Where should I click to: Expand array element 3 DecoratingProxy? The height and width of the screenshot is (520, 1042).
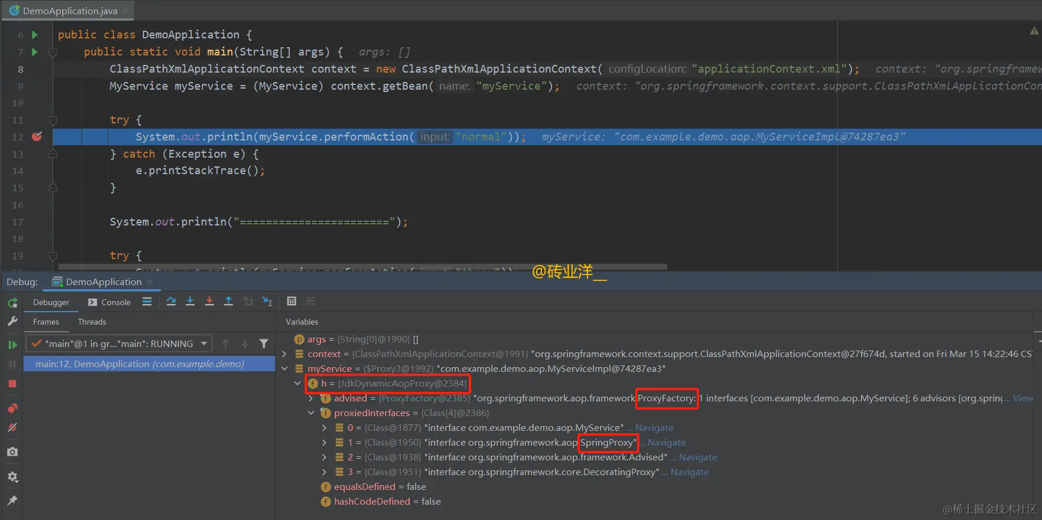coord(324,472)
